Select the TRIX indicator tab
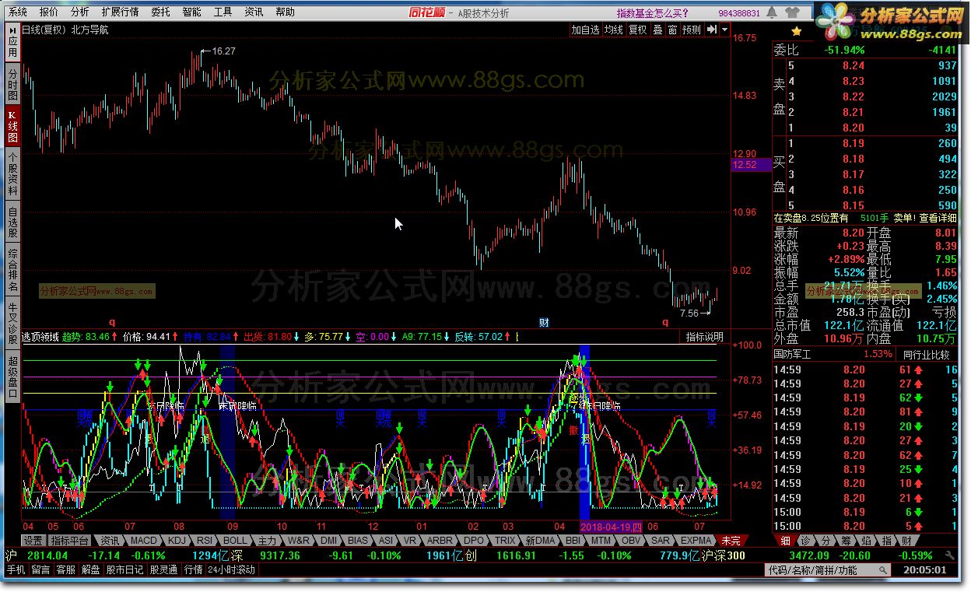The image size is (971, 592). pyautogui.click(x=505, y=540)
